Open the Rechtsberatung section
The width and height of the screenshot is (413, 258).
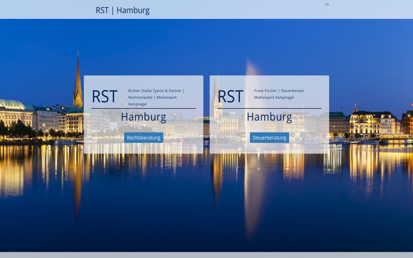click(144, 137)
